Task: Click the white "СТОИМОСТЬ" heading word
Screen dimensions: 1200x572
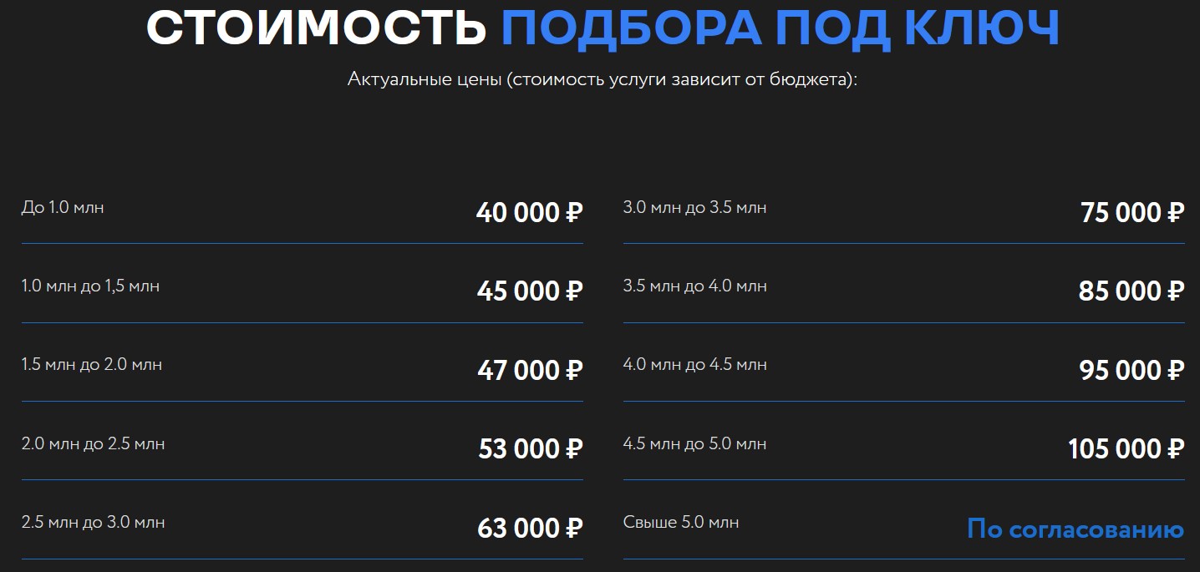Action: click(x=316, y=27)
